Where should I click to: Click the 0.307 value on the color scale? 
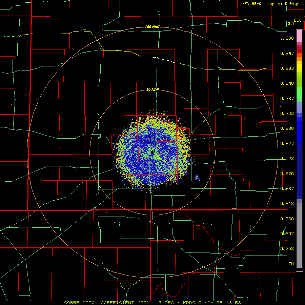point(287,234)
